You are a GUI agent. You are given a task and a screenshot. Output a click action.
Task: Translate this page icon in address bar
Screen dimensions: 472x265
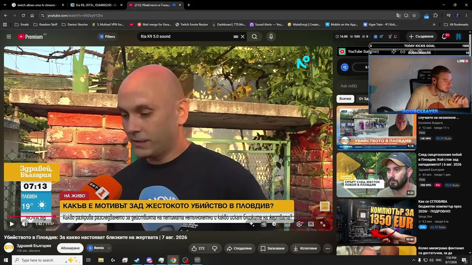[x=398, y=15]
